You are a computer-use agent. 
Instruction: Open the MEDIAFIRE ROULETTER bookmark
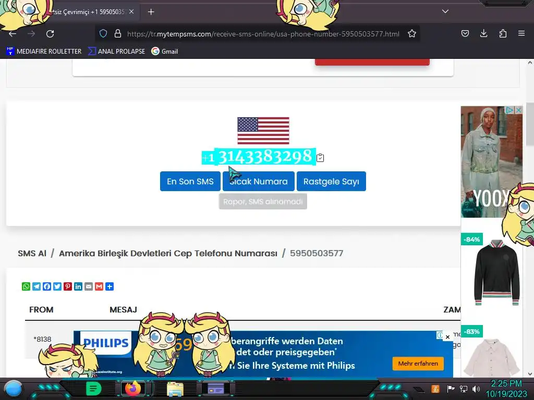click(44, 52)
